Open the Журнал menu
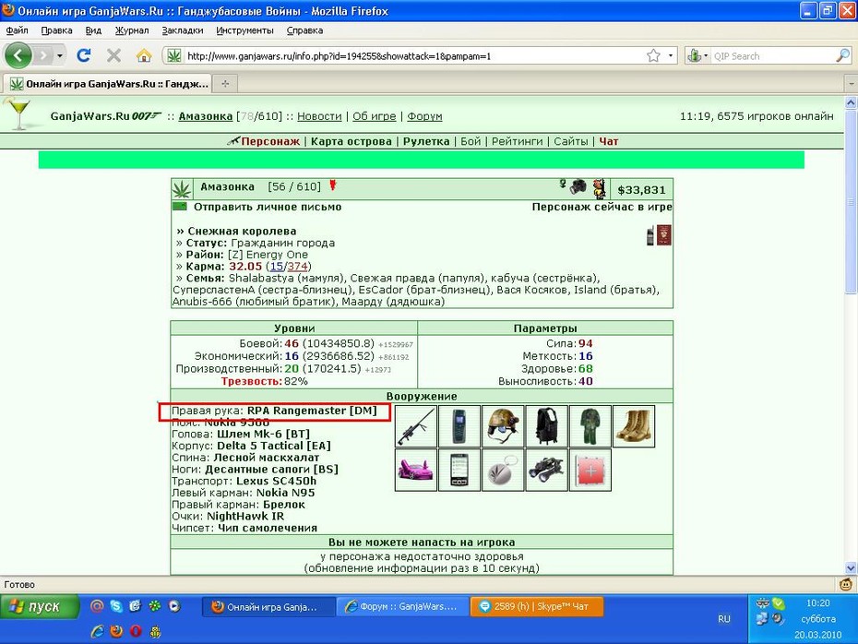This screenshot has height=644, width=858. pyautogui.click(x=131, y=30)
